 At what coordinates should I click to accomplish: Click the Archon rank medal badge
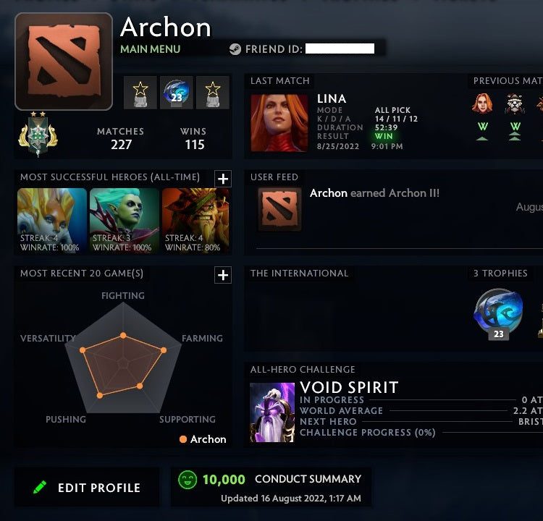38,134
